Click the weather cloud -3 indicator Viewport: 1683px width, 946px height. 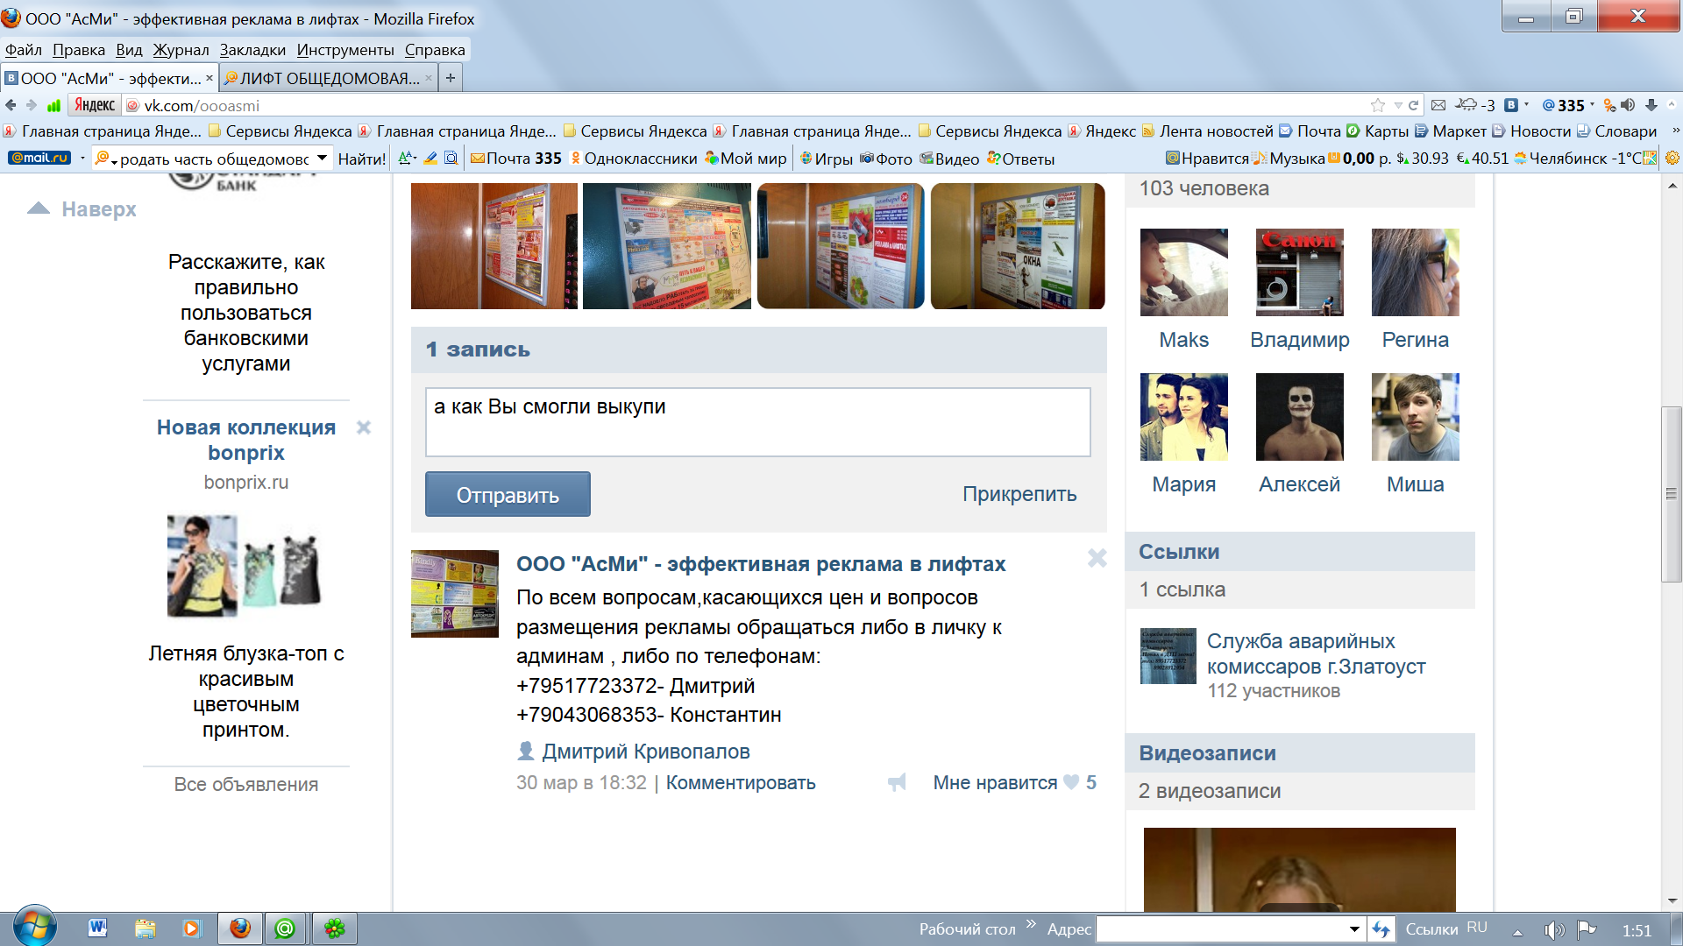coord(1475,105)
